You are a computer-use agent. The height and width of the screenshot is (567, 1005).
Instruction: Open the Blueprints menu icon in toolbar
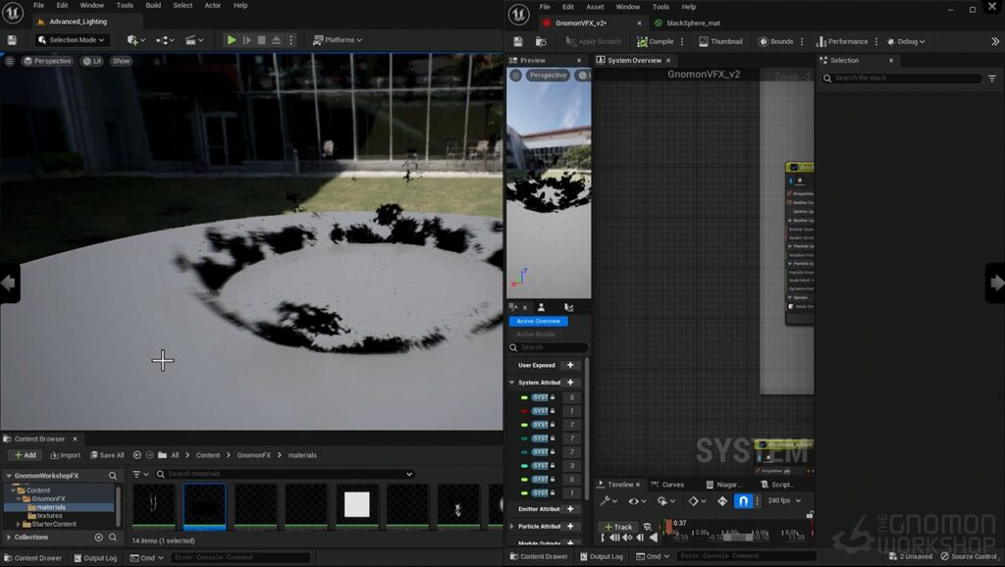click(x=165, y=39)
